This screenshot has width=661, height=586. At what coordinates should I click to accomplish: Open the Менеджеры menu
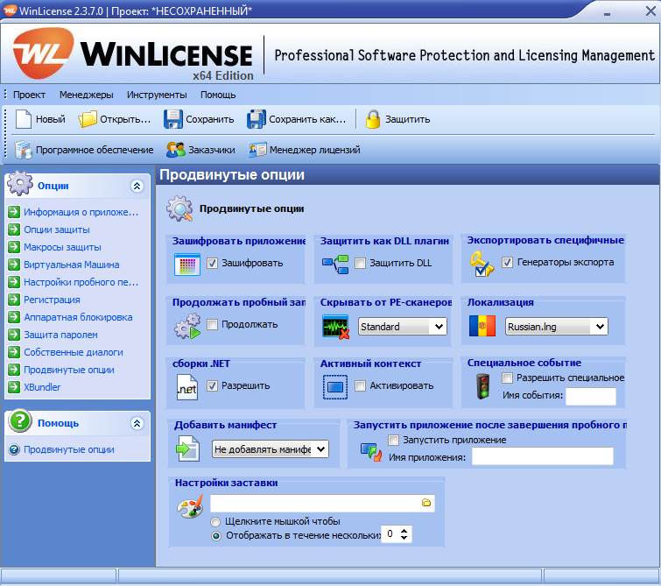tap(86, 95)
